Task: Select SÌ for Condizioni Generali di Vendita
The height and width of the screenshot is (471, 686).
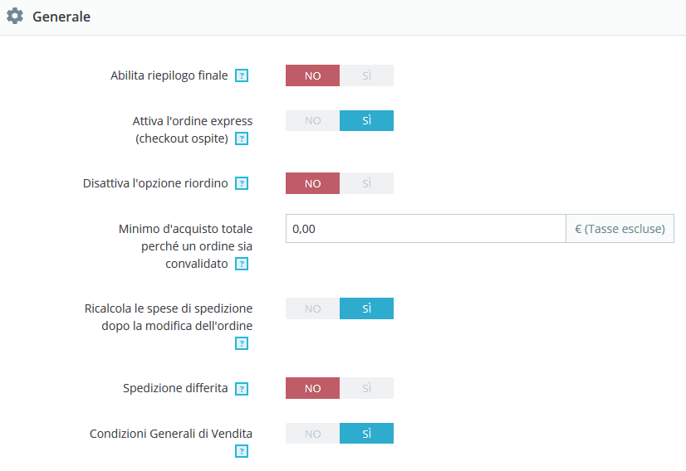Action: [366, 434]
